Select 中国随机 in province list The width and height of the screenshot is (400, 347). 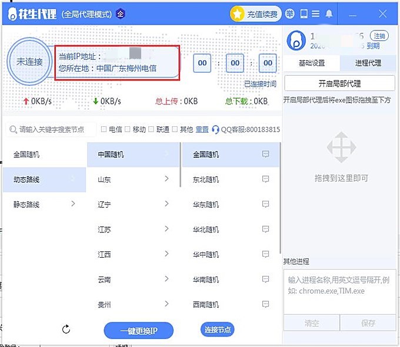(x=133, y=154)
